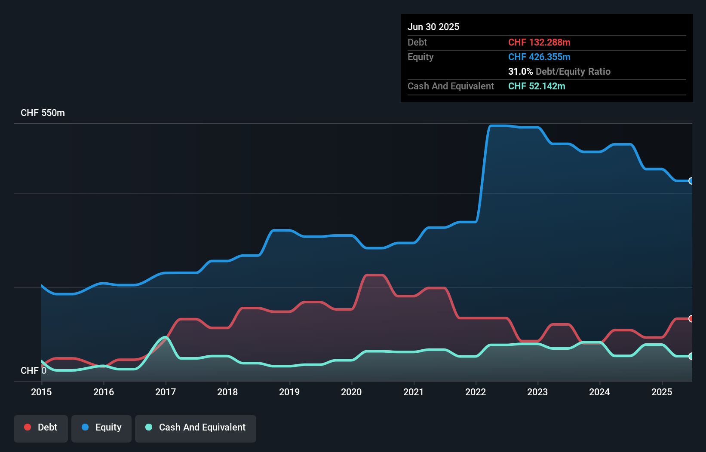
Task: Toggle the Equity series visibility
Action: click(101, 428)
